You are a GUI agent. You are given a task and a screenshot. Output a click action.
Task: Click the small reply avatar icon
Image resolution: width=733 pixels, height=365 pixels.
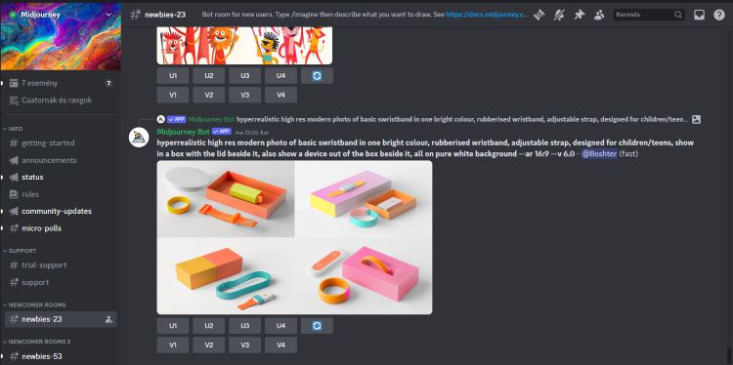pyautogui.click(x=161, y=119)
